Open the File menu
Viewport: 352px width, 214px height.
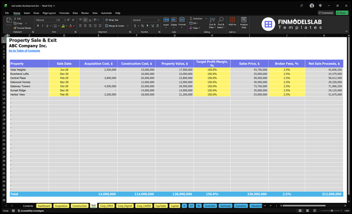7,13
